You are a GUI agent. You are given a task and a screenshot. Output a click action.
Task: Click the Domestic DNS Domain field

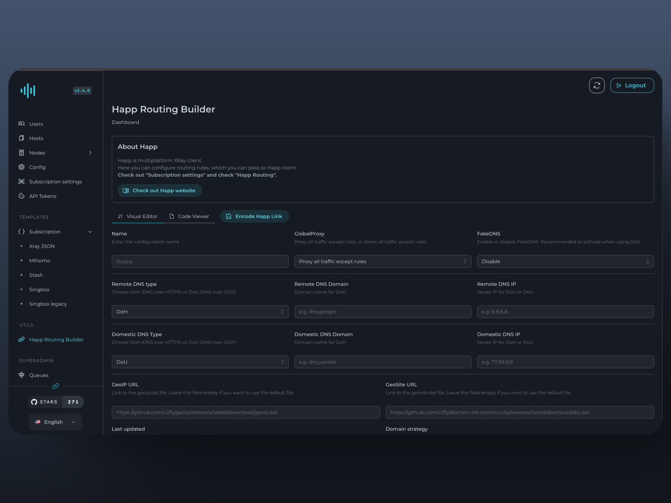point(383,362)
